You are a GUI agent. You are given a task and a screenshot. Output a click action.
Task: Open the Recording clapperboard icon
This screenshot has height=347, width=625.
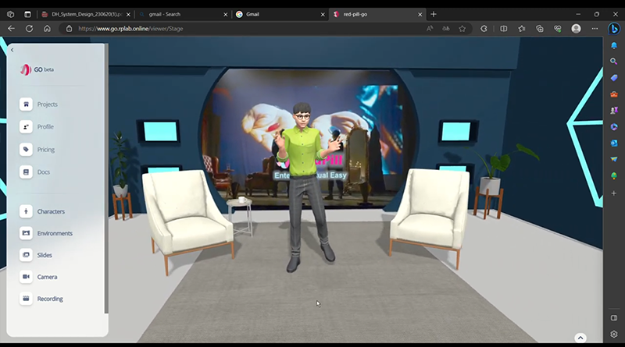click(27, 299)
